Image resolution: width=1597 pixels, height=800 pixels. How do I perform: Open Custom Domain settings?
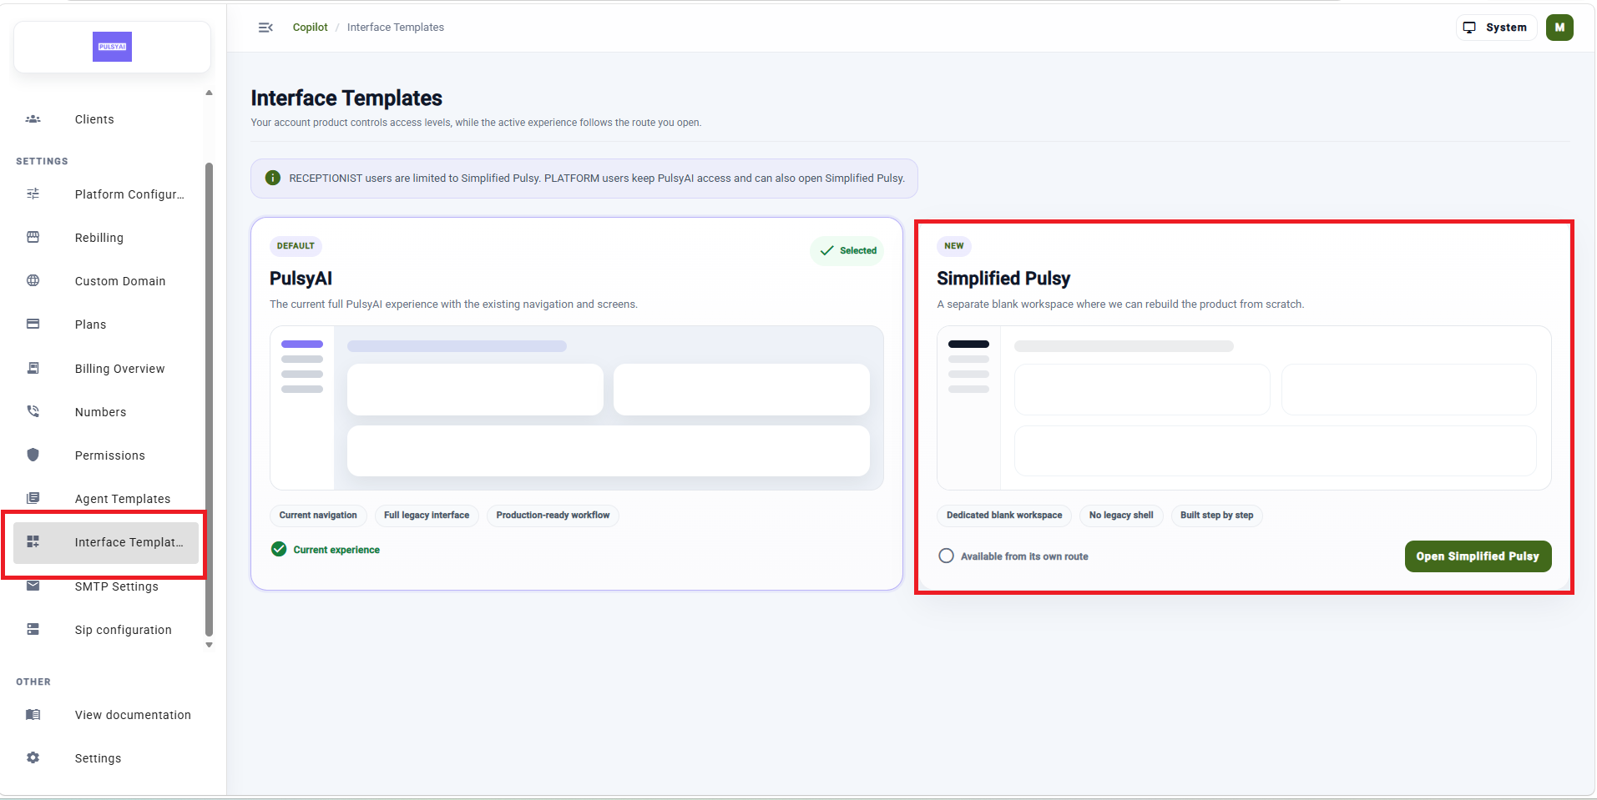[106, 281]
